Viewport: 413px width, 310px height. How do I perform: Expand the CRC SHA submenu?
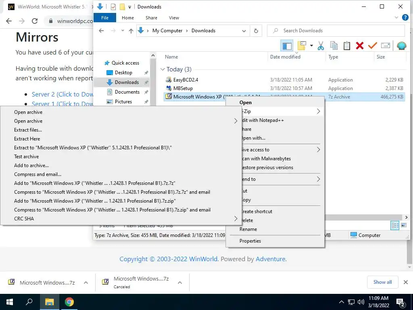(x=236, y=218)
